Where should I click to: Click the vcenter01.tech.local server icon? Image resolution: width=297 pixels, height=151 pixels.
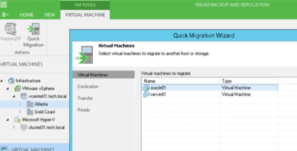point(24,96)
